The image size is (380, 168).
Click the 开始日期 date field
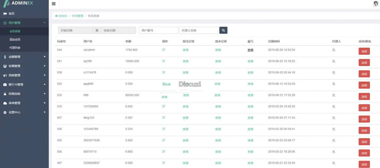75,30
